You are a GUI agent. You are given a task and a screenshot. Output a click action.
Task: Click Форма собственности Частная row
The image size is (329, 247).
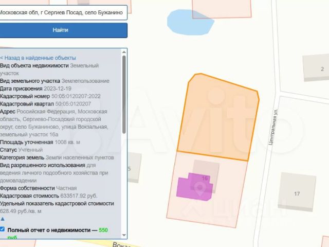[38, 188]
